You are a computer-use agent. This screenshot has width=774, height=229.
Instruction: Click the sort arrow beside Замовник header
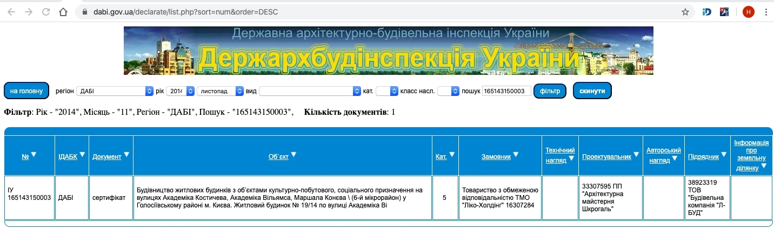tap(516, 155)
